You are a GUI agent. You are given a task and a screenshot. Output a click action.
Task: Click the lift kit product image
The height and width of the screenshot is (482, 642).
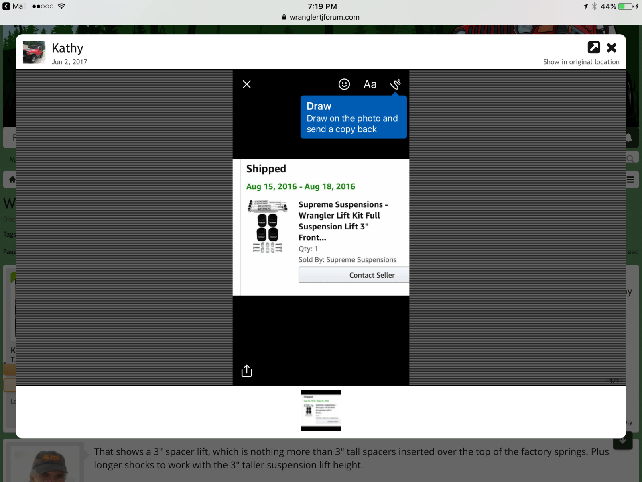pos(268,227)
